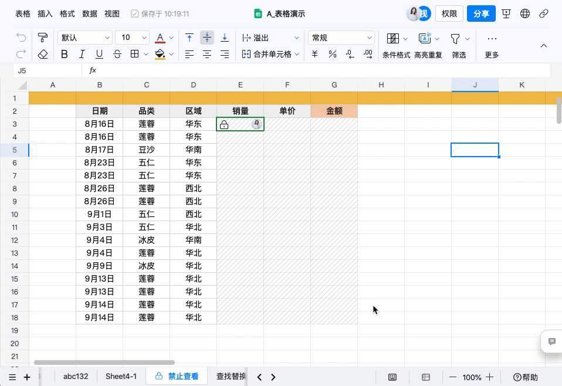The height and width of the screenshot is (386, 562).
Task: Apply percent format icon
Action: click(x=332, y=54)
